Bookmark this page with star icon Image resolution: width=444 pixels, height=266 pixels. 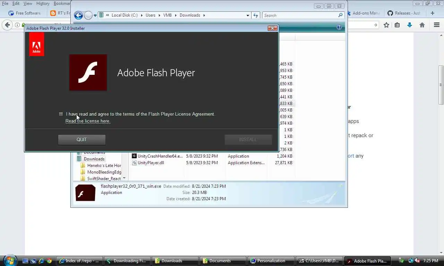pos(386,25)
